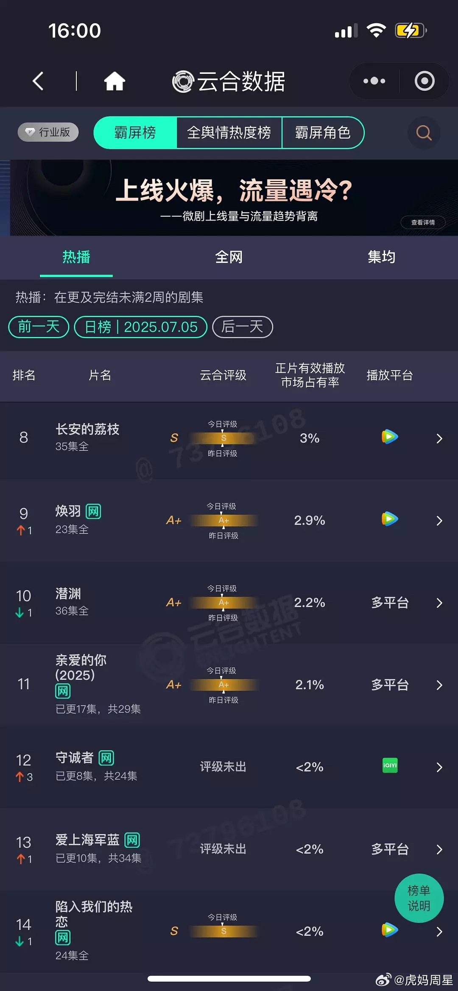This screenshot has width=458, height=991.
Task: Tap the mini-program close circle icon
Action: click(x=424, y=81)
